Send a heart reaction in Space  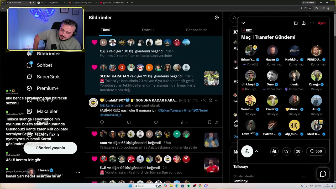286,151
